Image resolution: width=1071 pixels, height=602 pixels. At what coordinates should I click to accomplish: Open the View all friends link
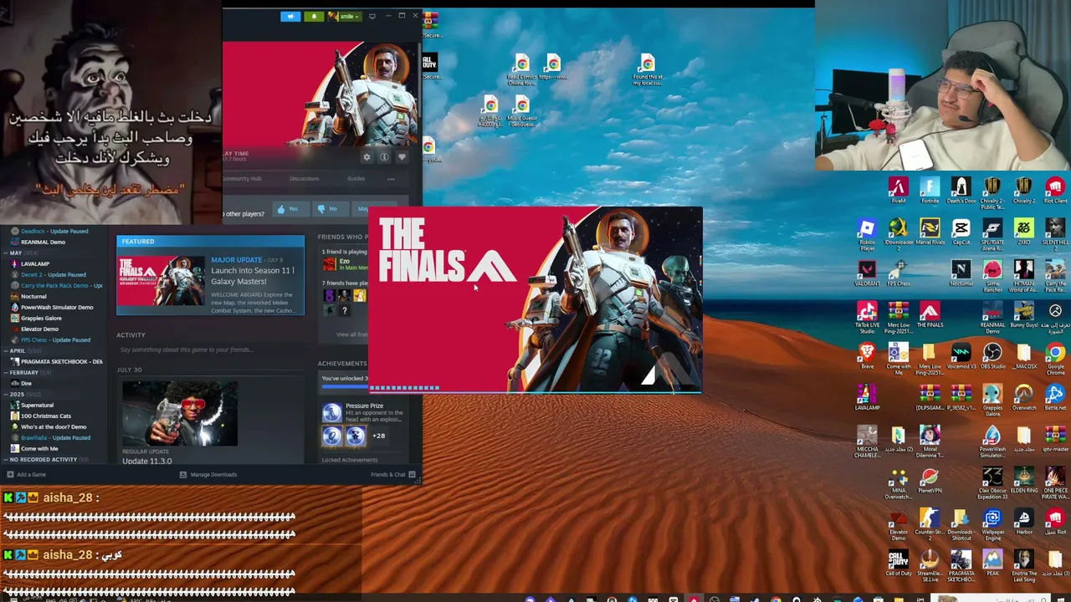pos(351,334)
